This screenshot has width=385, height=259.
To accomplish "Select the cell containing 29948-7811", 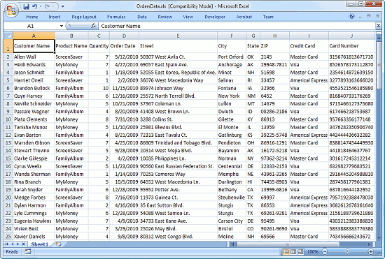I will point(275,65).
